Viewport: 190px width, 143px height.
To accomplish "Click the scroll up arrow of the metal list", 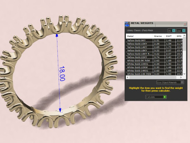I will 184,35.
